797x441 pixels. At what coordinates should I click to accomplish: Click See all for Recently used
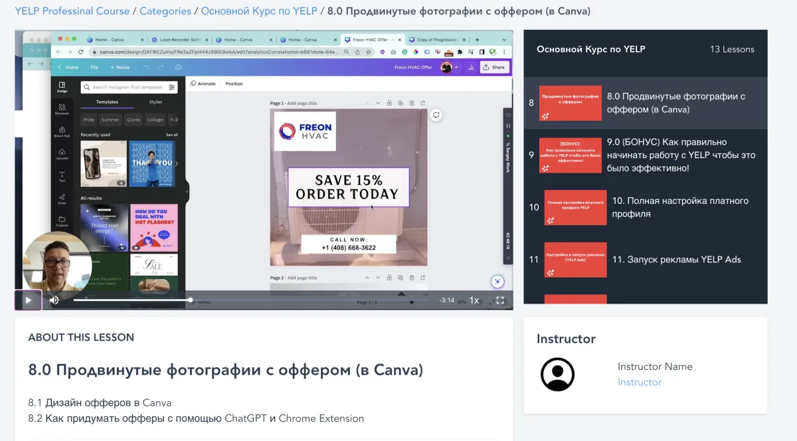171,135
